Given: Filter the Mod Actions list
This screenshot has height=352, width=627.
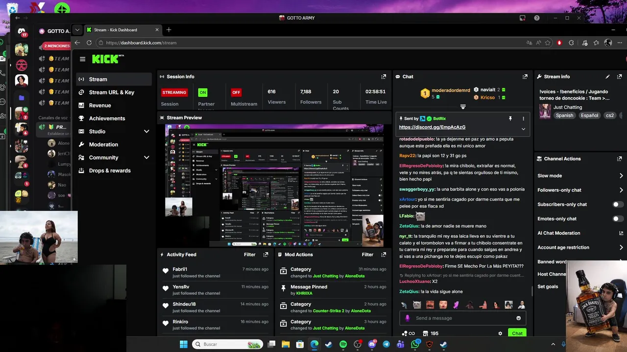Looking at the screenshot, I should pyautogui.click(x=367, y=255).
